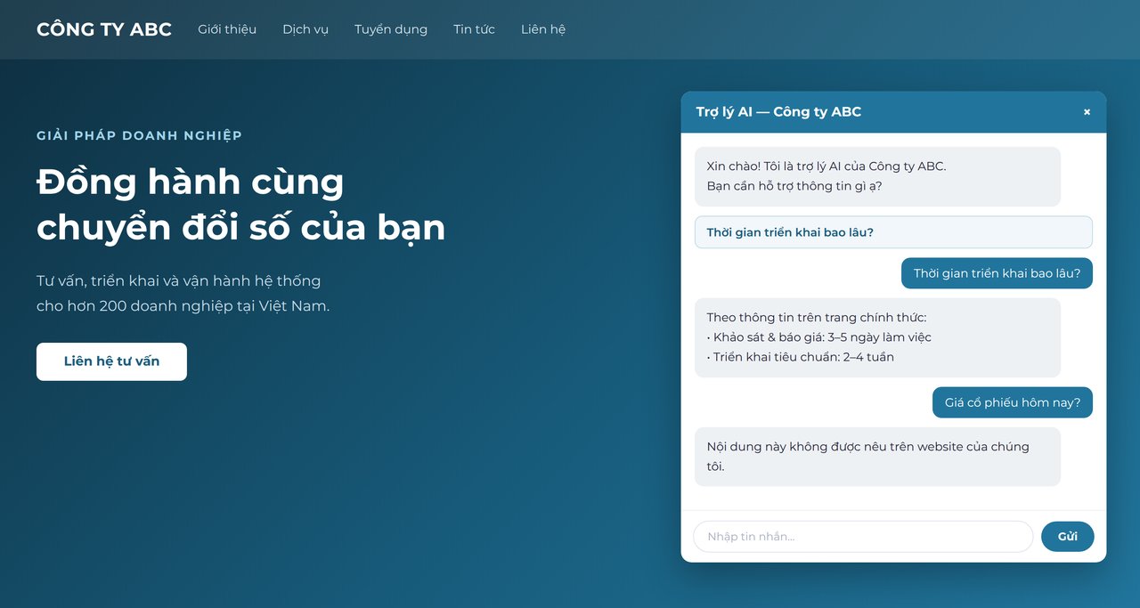Click the Nội dung này không được nêu reply
Screen dimensions: 1140x608
(x=877, y=457)
